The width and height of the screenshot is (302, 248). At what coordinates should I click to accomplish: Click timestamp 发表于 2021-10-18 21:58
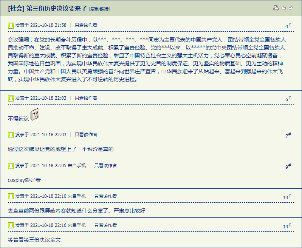pyautogui.click(x=41, y=25)
